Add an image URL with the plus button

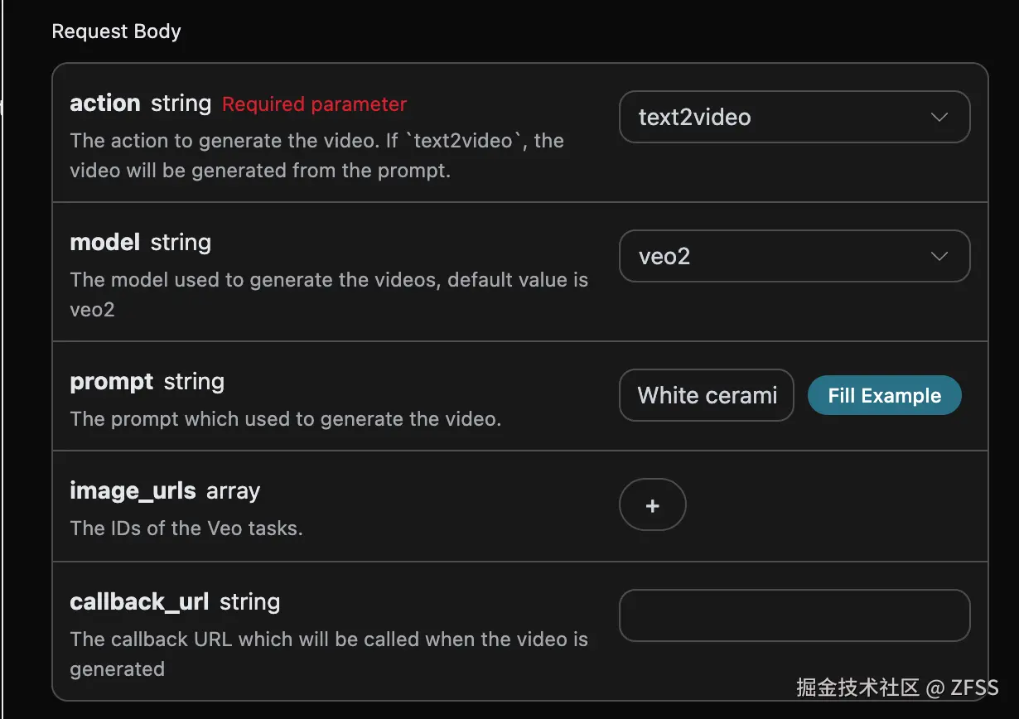[652, 504]
